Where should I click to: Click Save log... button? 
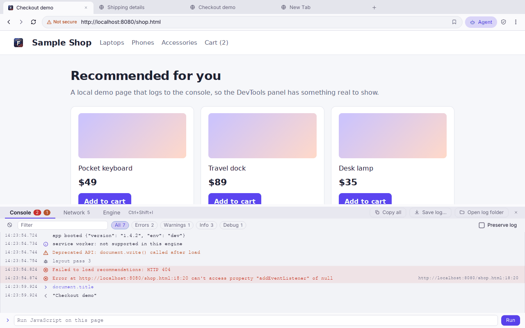(x=431, y=212)
